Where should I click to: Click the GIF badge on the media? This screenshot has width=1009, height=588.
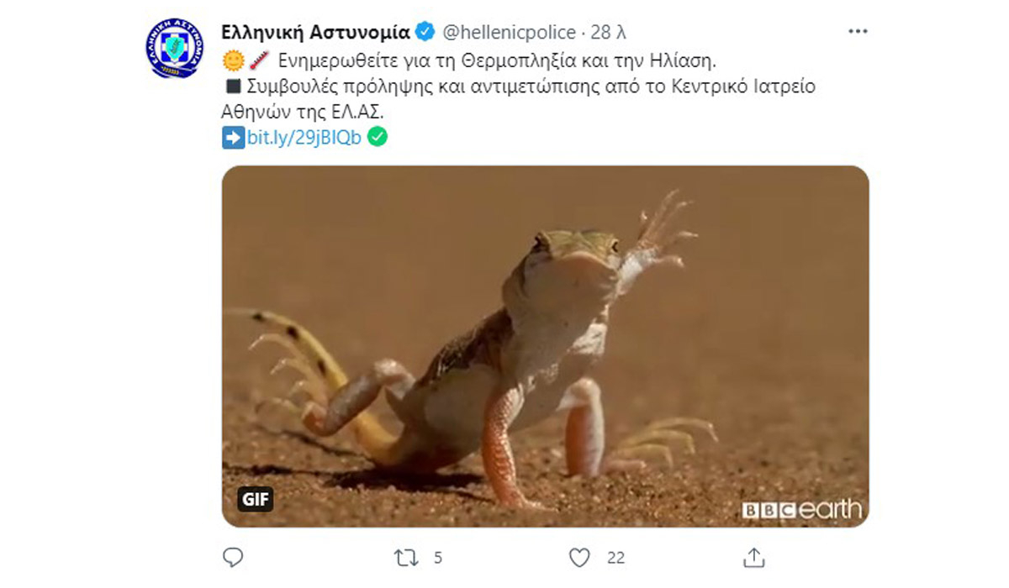pyautogui.click(x=255, y=499)
